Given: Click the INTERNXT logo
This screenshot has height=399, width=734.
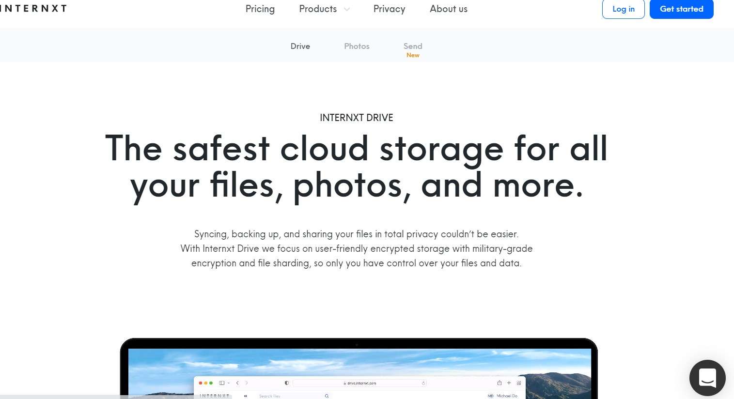Looking at the screenshot, I should tap(33, 9).
